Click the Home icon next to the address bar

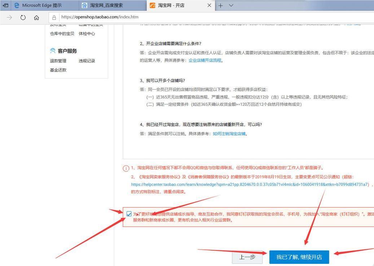coord(36,17)
